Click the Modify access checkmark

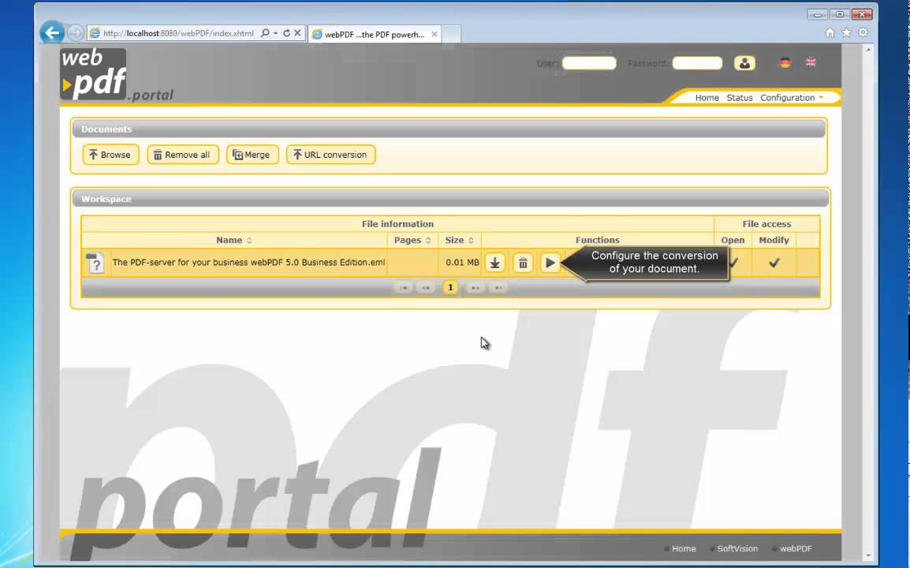pyautogui.click(x=774, y=263)
